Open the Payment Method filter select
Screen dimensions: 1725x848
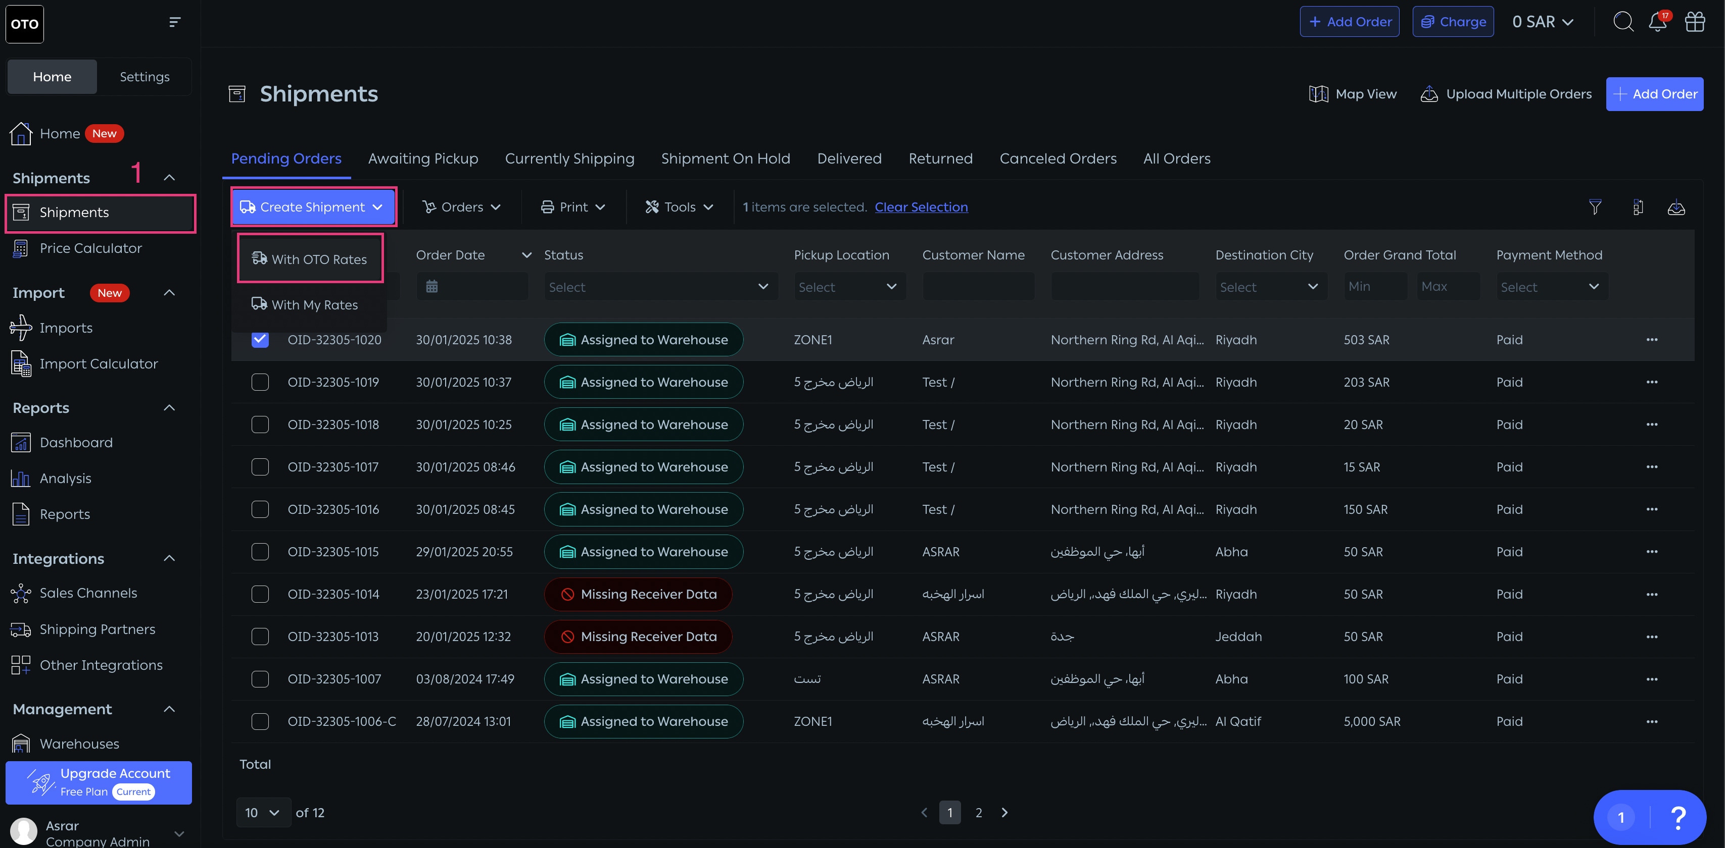[1552, 287]
